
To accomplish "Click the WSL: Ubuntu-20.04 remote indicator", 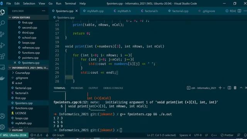I will (14, 135).
